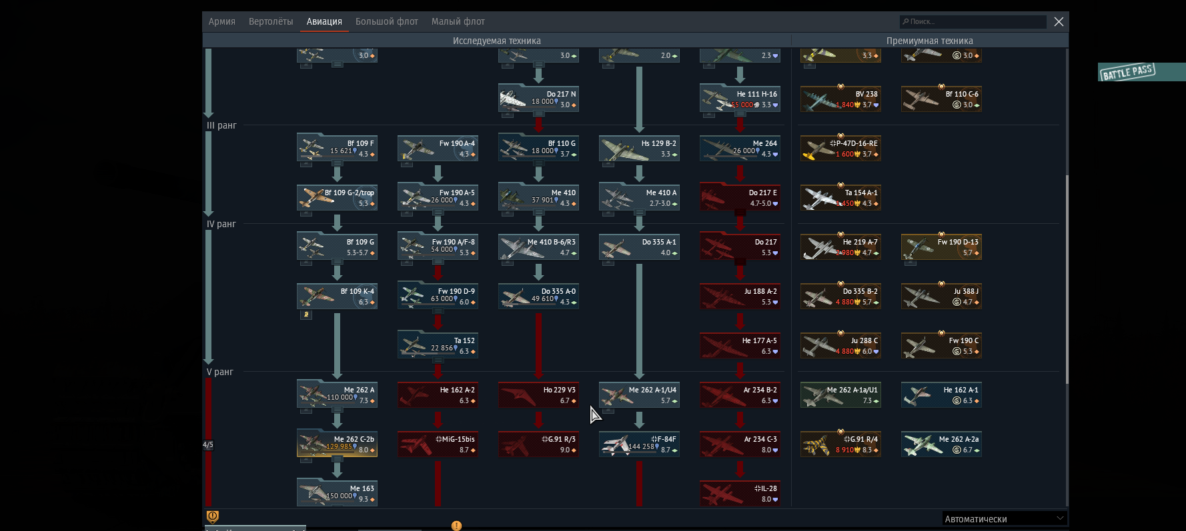The height and width of the screenshot is (531, 1186).
Task: Select premium Bf 110 C-6
Action: coord(941,99)
